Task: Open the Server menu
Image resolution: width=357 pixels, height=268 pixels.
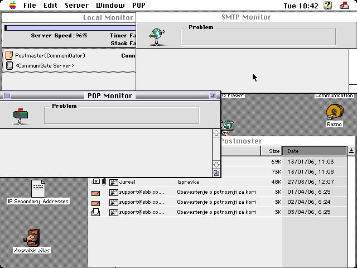Action: coord(76,6)
